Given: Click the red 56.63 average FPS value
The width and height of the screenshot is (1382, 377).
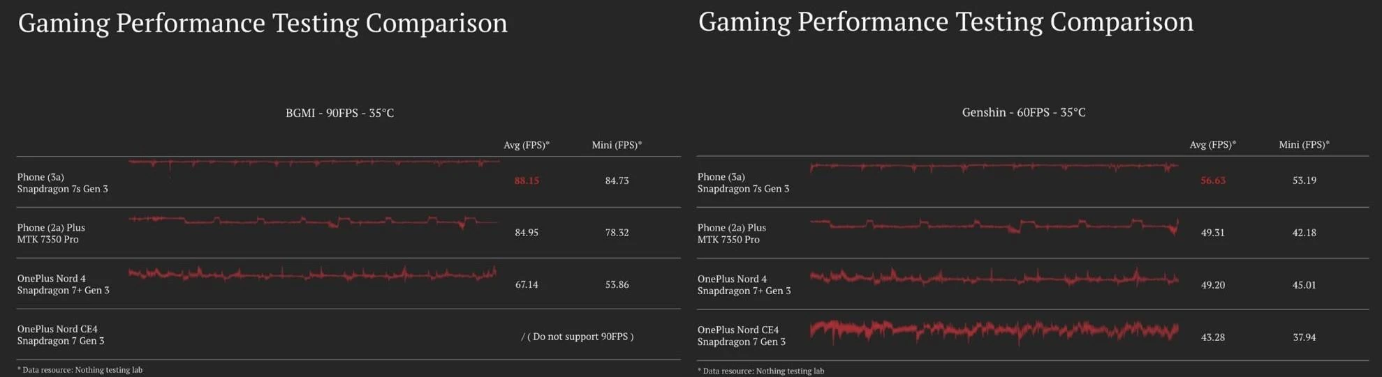Looking at the screenshot, I should (1213, 180).
